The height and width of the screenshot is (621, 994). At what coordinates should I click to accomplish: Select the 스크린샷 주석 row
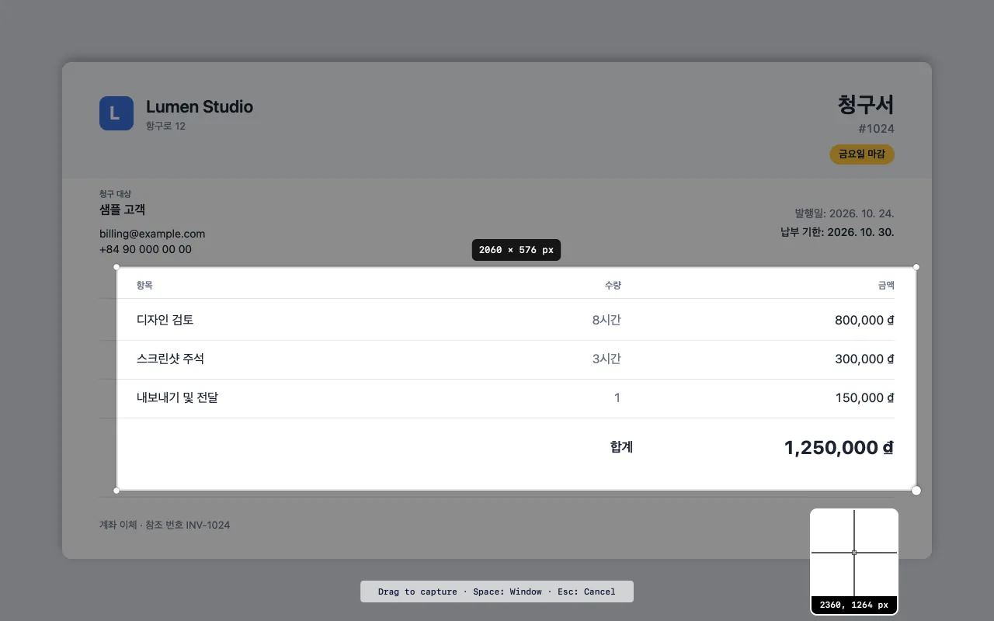516,359
